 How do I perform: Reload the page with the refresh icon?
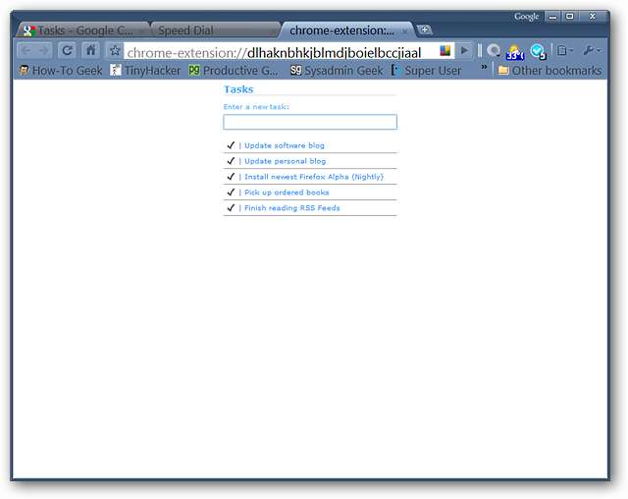coord(67,51)
